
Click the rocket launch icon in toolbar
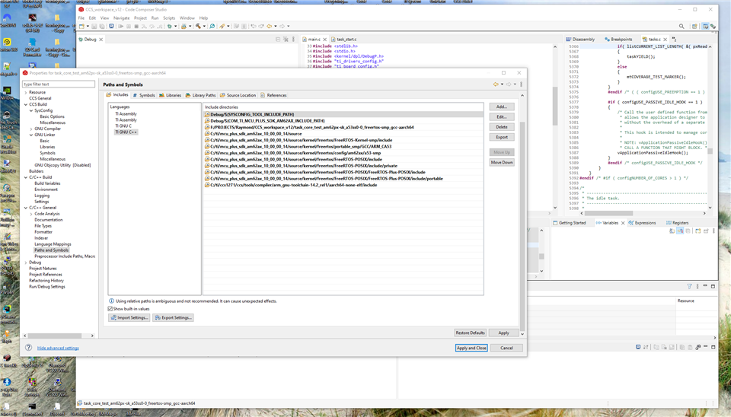click(x=222, y=26)
